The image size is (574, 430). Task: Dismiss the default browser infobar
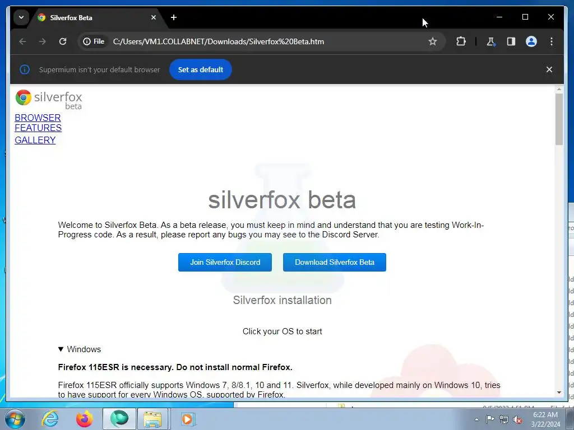pos(549,69)
